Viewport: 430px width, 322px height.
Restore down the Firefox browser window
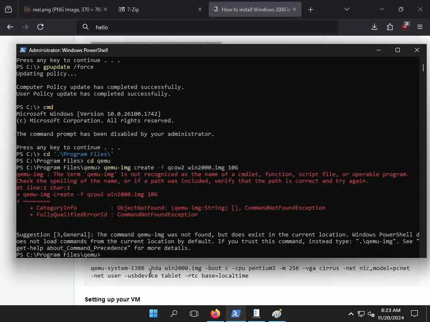(401, 9)
